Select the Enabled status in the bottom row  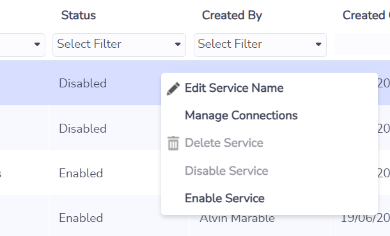(81, 218)
